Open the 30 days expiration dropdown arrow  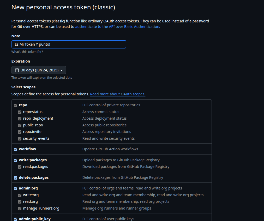tap(62, 70)
